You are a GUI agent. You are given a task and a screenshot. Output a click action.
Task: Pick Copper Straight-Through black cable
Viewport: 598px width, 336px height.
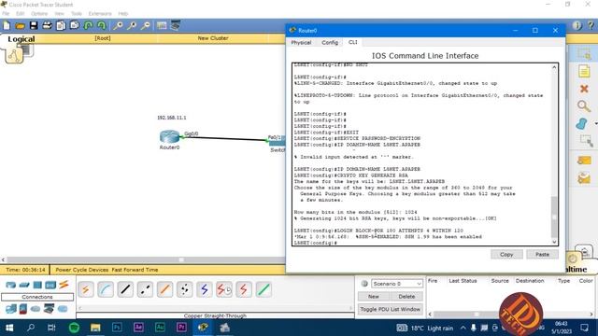tap(125, 290)
